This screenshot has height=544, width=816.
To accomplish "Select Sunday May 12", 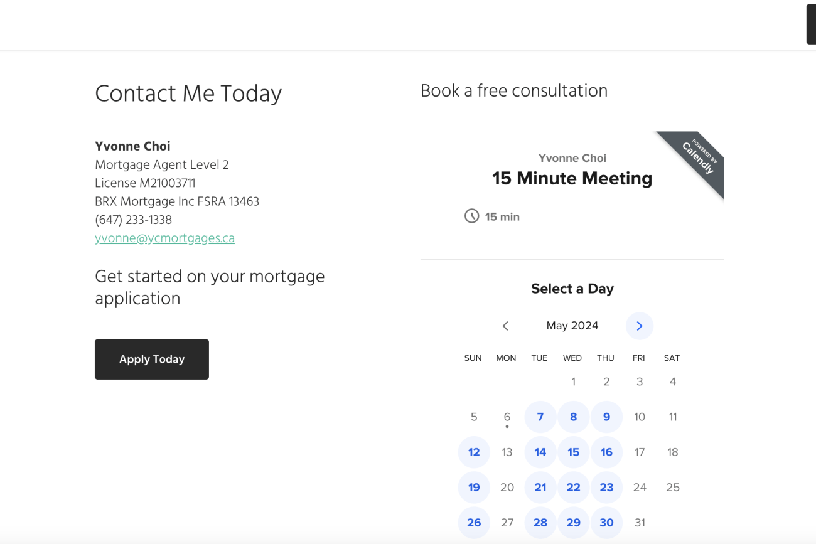I will point(474,452).
